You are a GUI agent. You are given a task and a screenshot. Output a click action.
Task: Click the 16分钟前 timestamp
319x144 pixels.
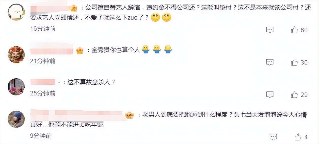[43, 29]
